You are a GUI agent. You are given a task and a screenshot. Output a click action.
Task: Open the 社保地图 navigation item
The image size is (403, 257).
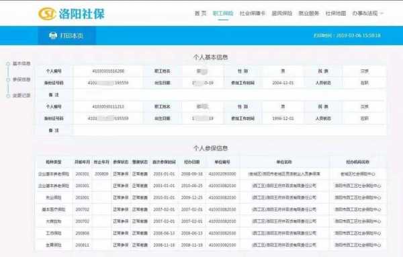pyautogui.click(x=336, y=13)
